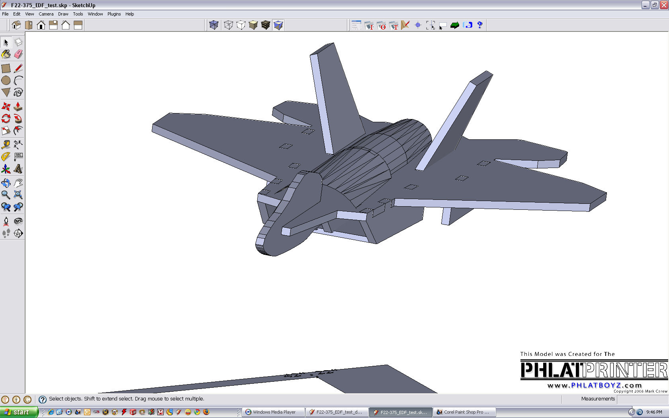Expand the Draw menu
The image size is (669, 418).
[63, 14]
